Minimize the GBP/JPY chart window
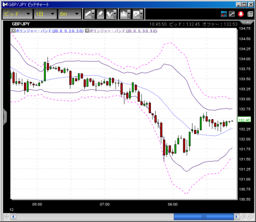 pos(239,4)
